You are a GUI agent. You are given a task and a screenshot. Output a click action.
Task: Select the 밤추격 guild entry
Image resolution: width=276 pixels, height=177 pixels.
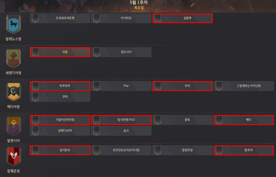click(x=244, y=150)
